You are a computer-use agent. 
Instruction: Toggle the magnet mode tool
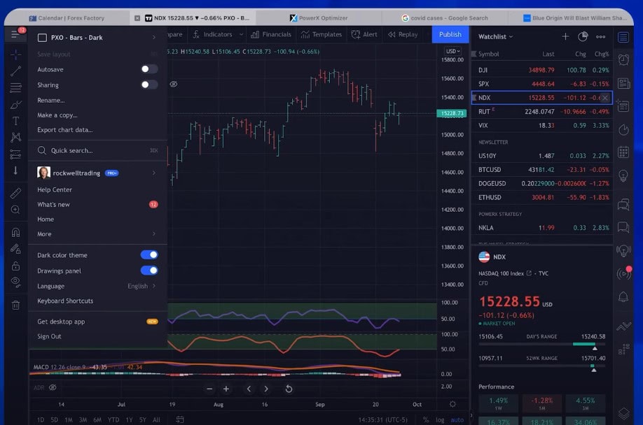point(15,232)
